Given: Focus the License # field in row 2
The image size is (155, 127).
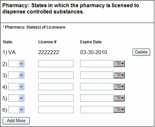Looking at the screenshot, I should [x=56, y=64].
